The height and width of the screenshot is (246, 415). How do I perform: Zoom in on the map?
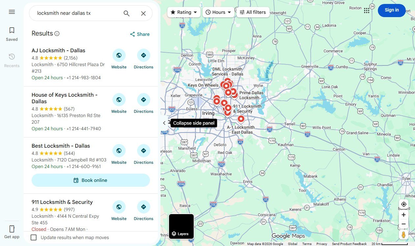[x=404, y=215]
